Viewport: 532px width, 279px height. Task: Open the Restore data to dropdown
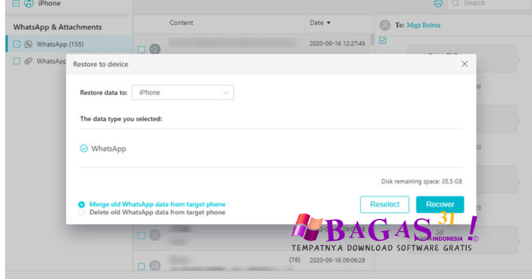tap(183, 92)
